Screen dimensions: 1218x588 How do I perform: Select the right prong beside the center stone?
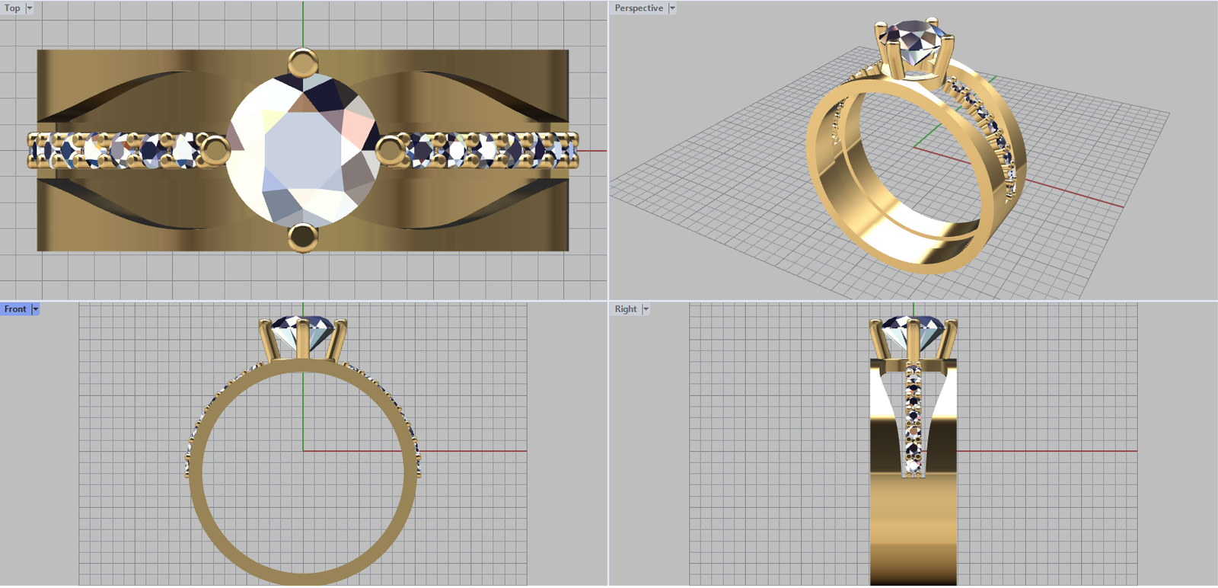click(391, 150)
